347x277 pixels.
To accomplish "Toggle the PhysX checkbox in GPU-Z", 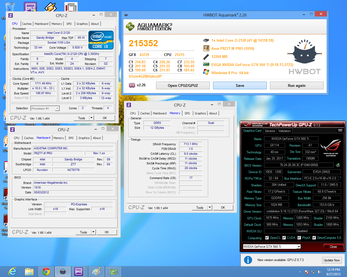I will tap(299, 238).
